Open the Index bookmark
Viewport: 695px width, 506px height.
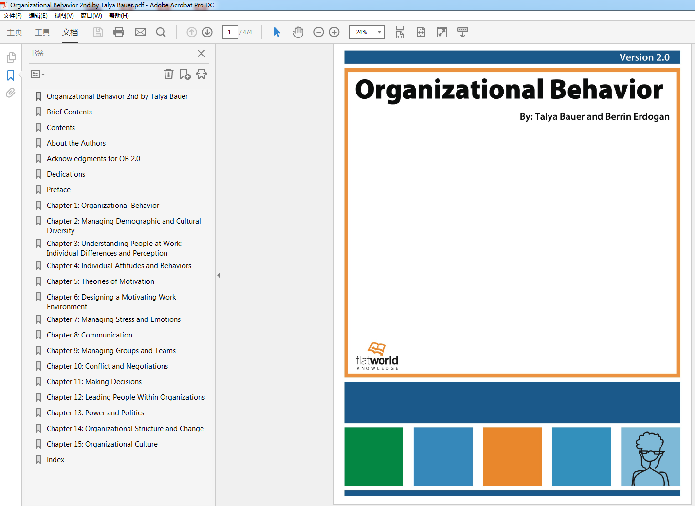pyautogui.click(x=55, y=460)
